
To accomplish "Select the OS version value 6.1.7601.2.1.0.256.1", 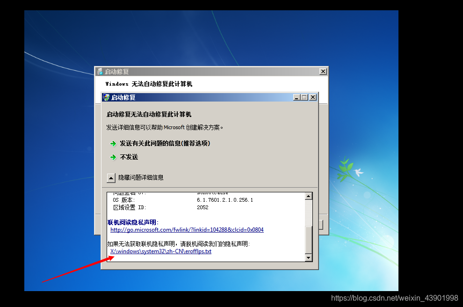I will (224, 200).
